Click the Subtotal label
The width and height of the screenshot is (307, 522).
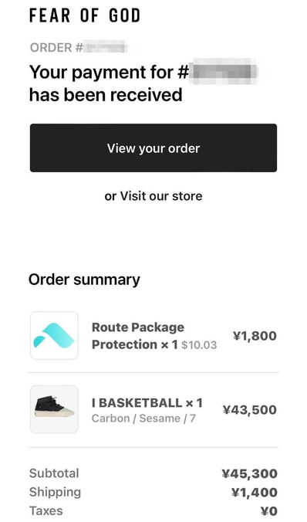pyautogui.click(x=54, y=473)
